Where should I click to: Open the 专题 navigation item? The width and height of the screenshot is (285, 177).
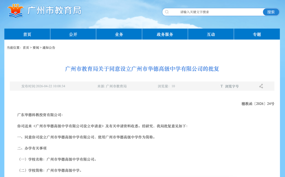pyautogui.click(x=257, y=34)
